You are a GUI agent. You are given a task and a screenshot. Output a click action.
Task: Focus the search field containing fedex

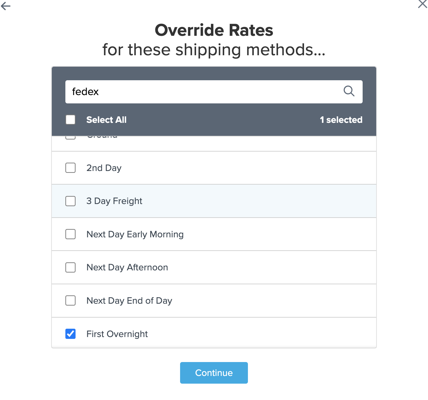[x=204, y=92]
